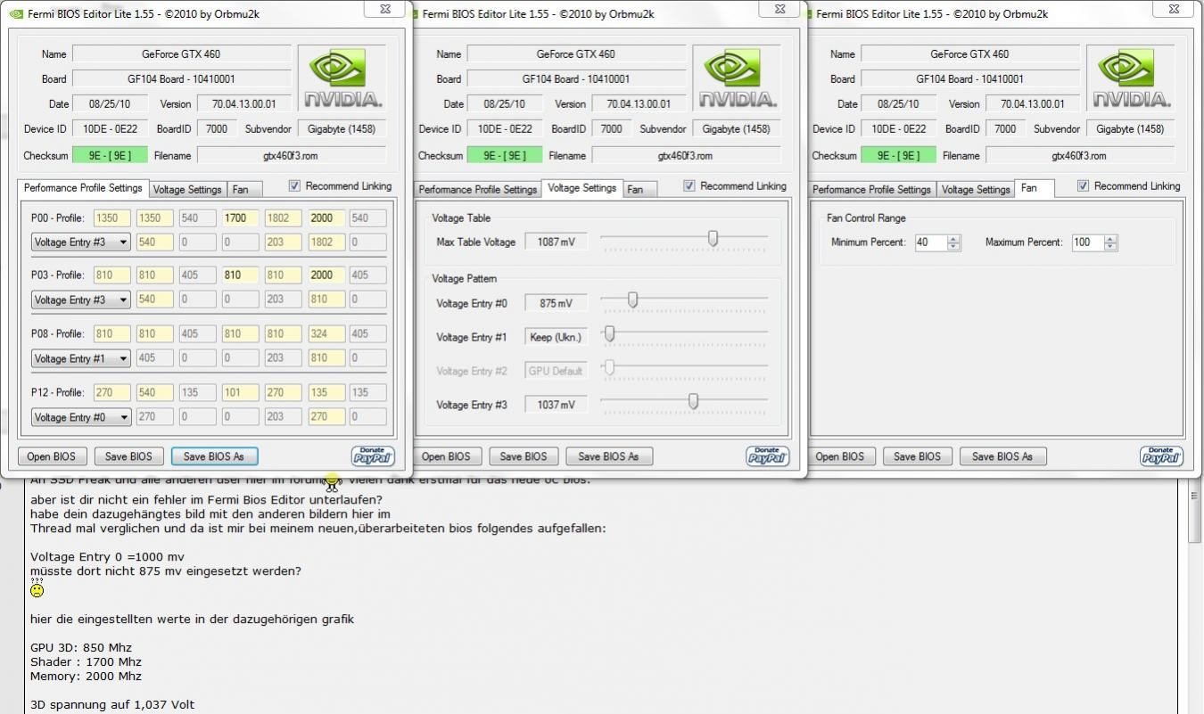
Task: Click the 101 field in the P12 profile row
Action: [x=240, y=392]
